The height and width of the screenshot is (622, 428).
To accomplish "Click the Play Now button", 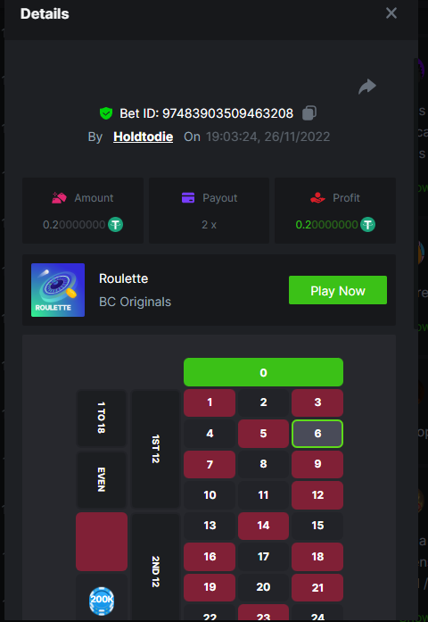I will (338, 290).
